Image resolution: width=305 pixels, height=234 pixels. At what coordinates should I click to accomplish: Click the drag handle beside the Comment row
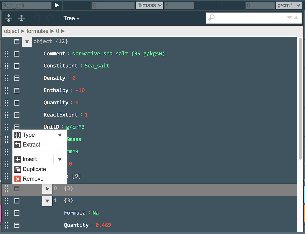pos(7,54)
